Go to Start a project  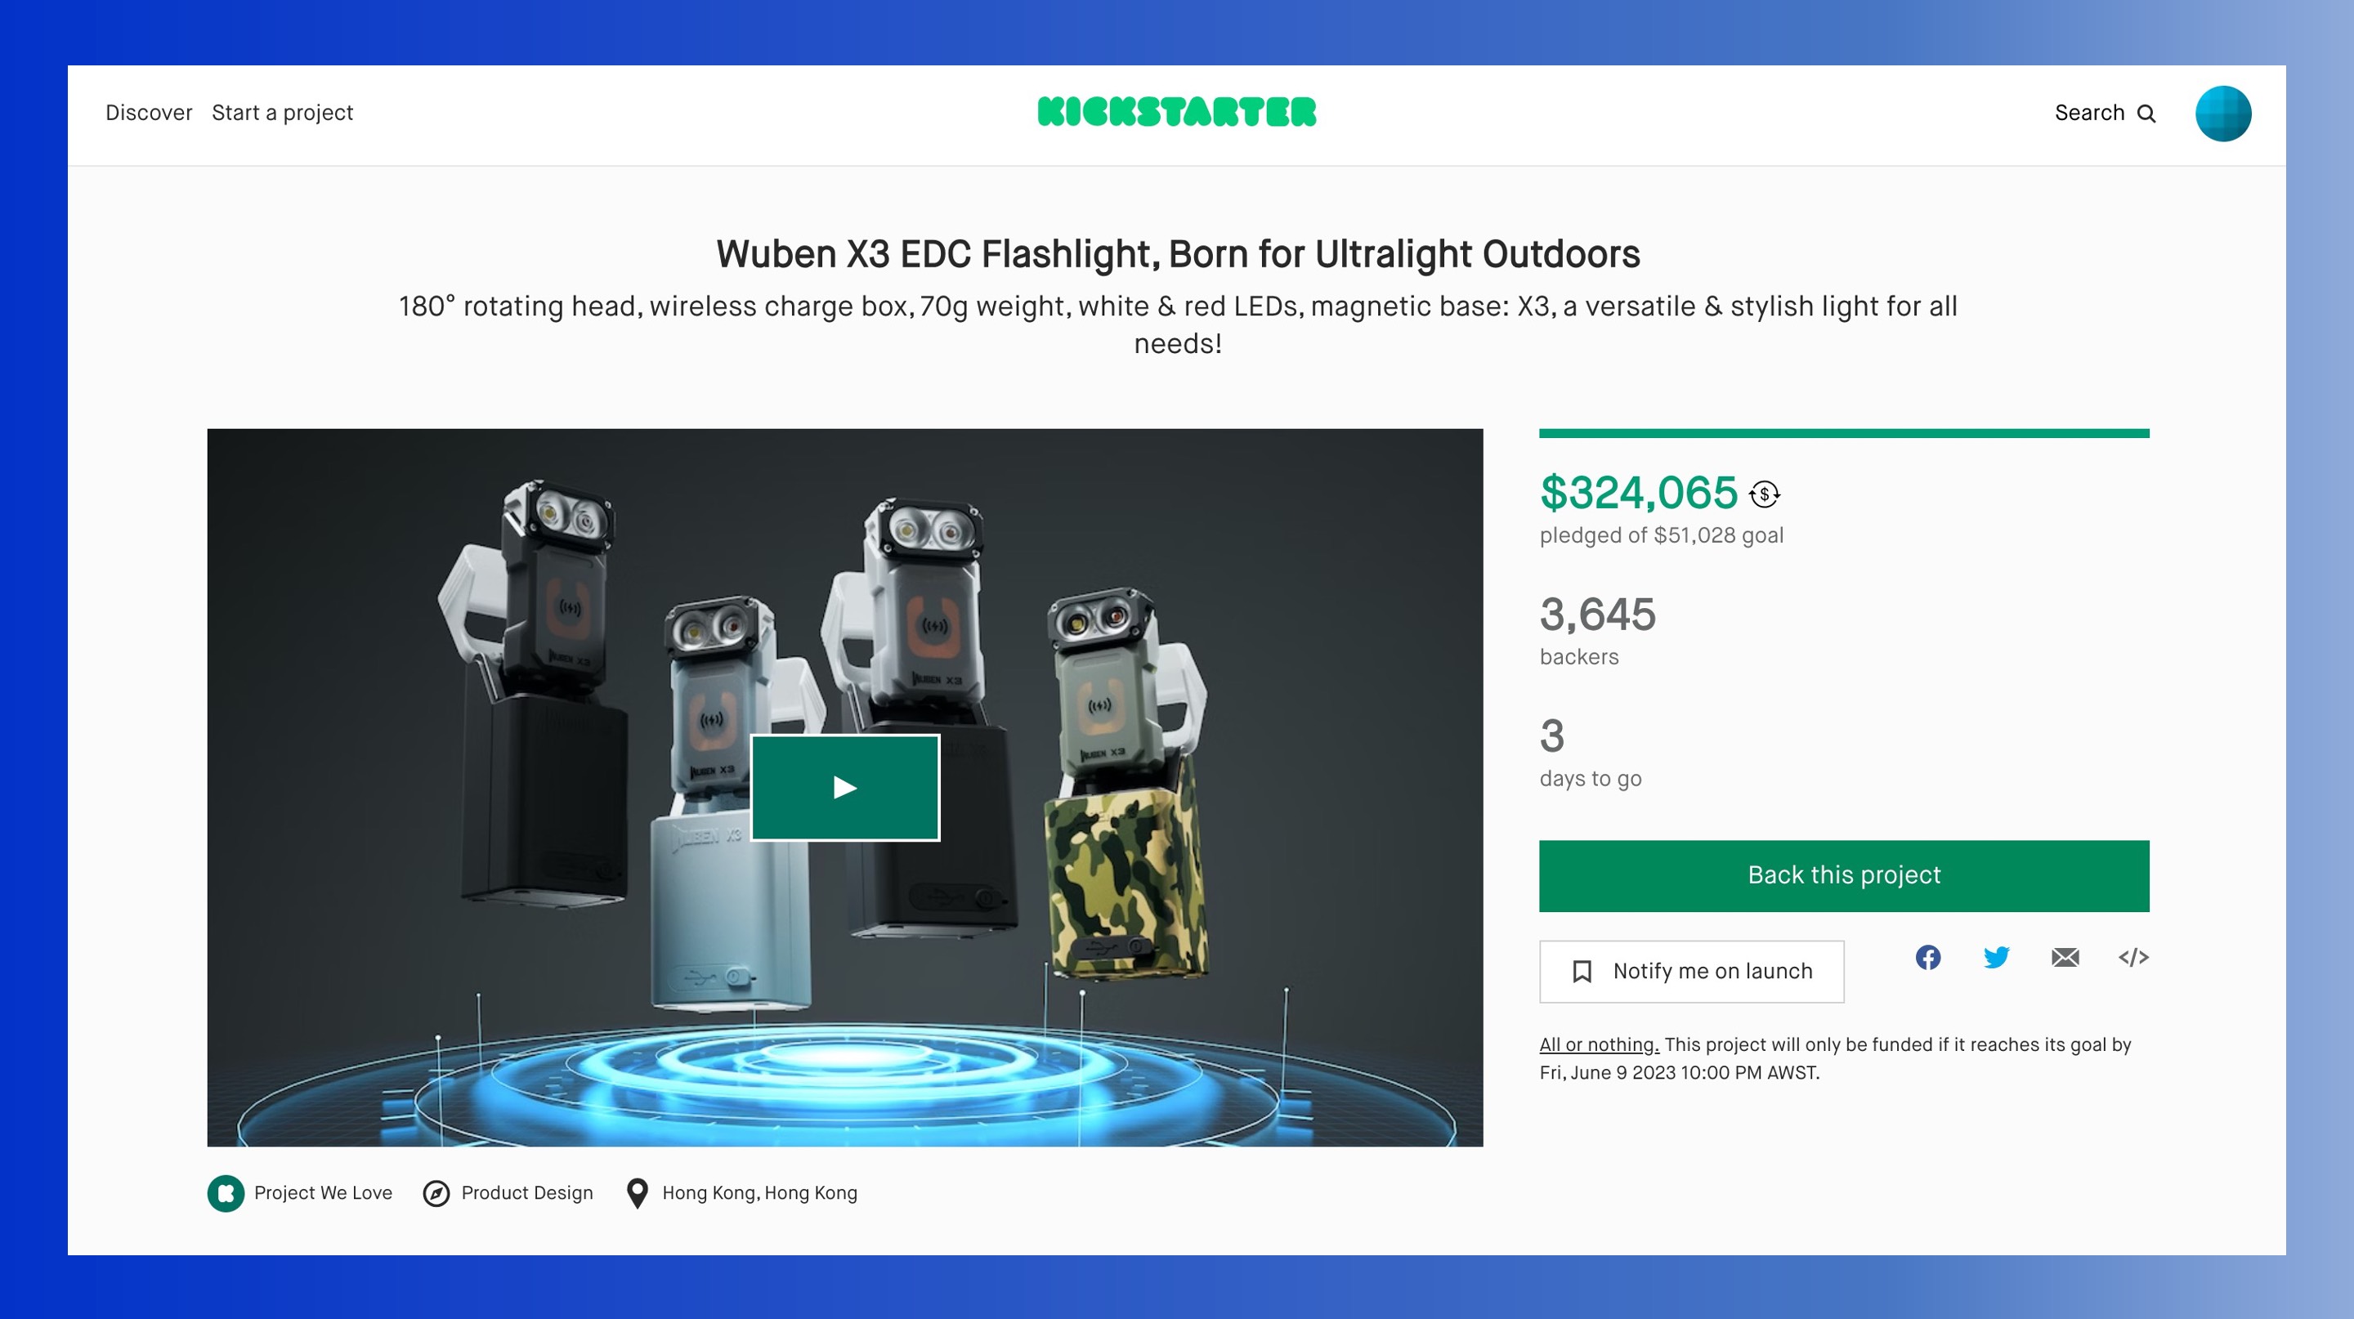(282, 112)
